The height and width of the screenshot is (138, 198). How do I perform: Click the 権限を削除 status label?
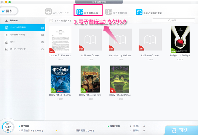115,126
